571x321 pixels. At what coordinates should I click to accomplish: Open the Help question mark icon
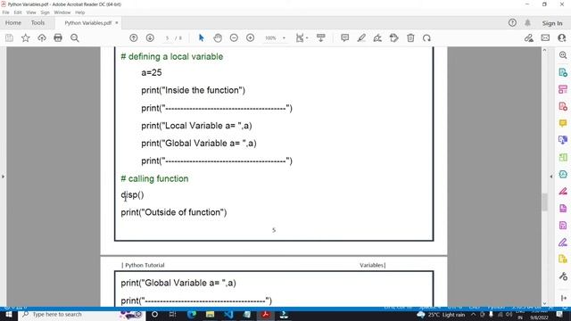(512, 23)
